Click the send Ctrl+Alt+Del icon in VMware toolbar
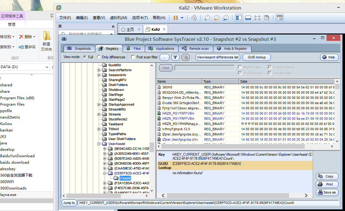 pos(194,18)
